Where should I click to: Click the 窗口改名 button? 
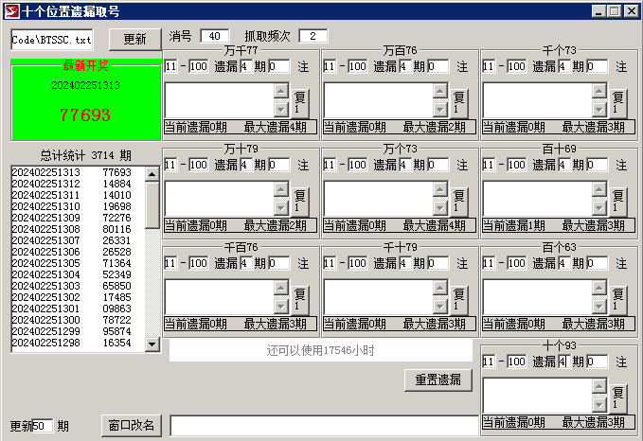point(131,425)
